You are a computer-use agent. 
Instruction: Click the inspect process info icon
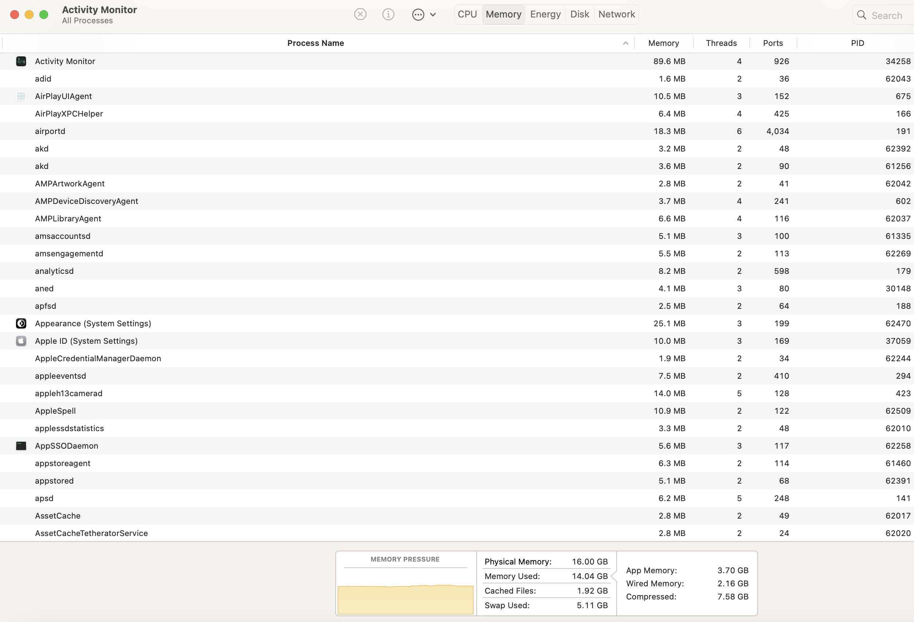click(x=388, y=15)
